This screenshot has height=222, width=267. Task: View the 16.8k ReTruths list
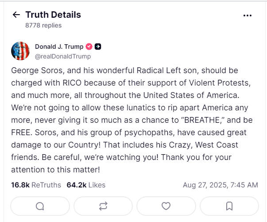pos(35,185)
